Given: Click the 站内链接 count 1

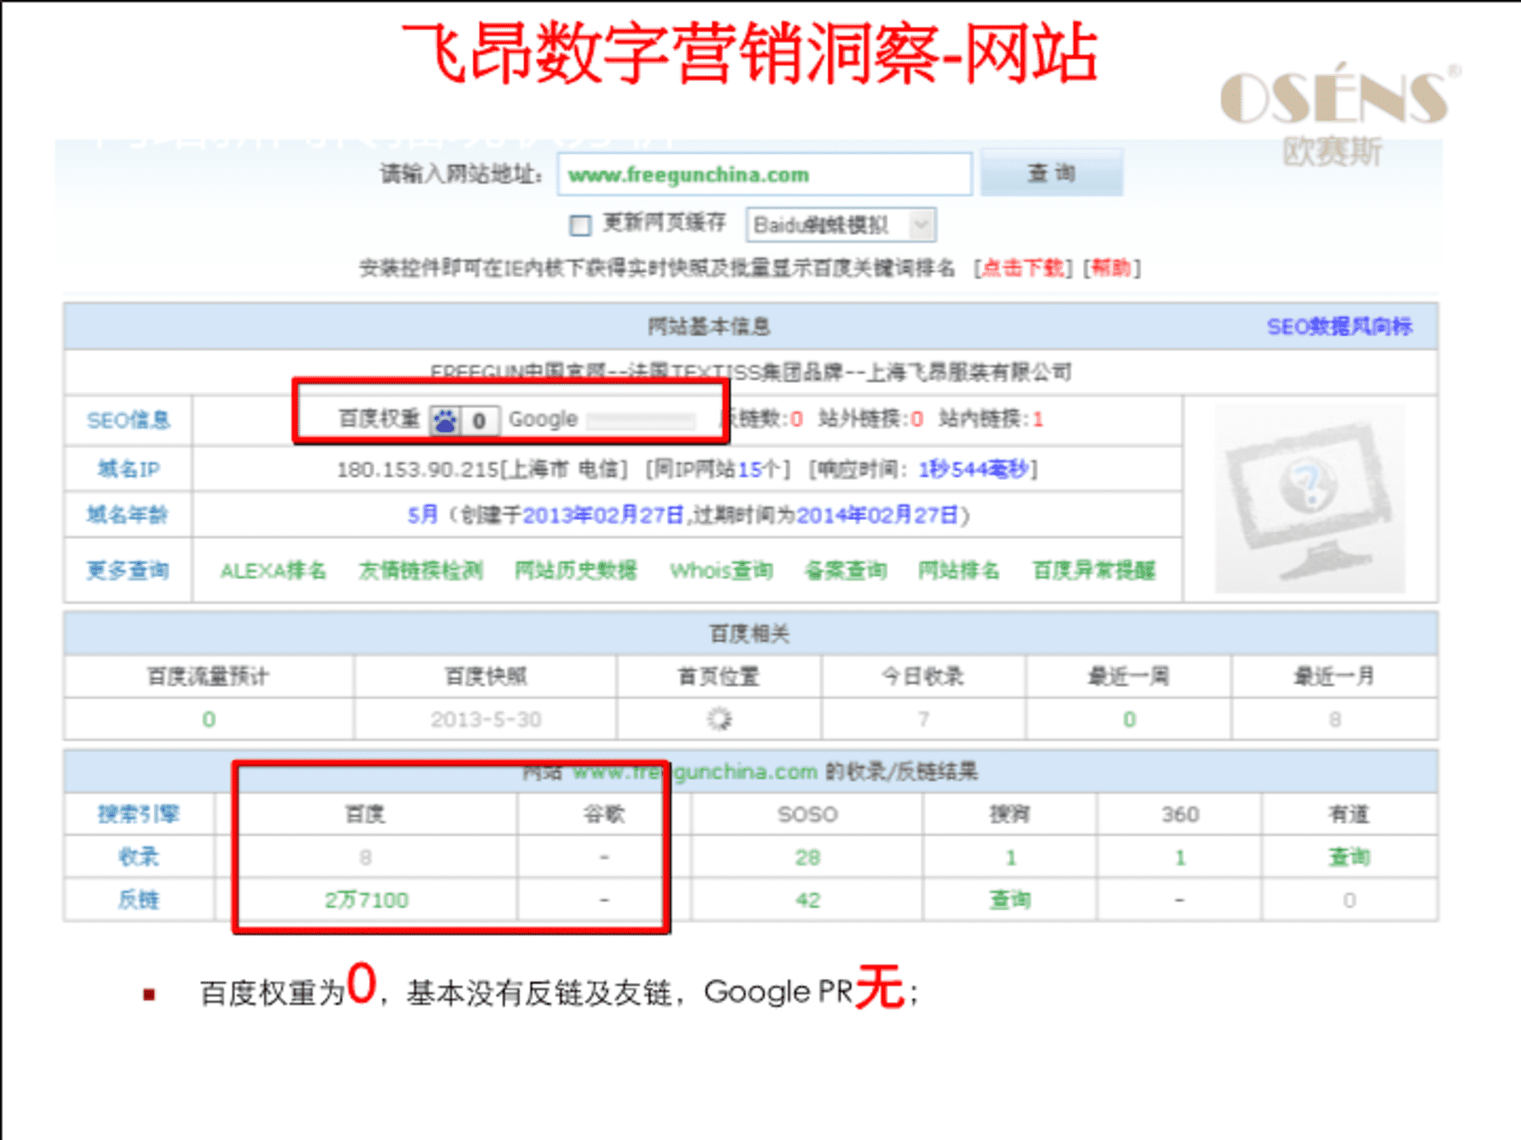Looking at the screenshot, I should [1038, 419].
